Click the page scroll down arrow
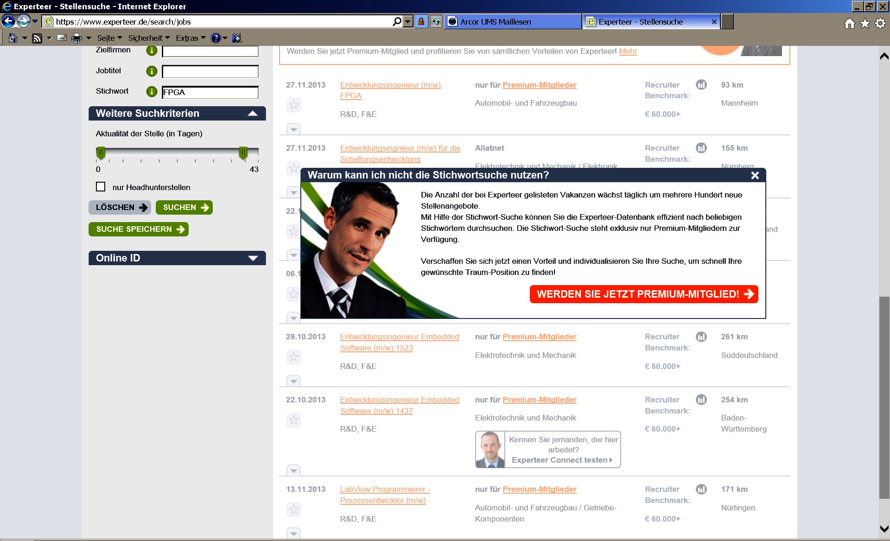 click(884, 528)
